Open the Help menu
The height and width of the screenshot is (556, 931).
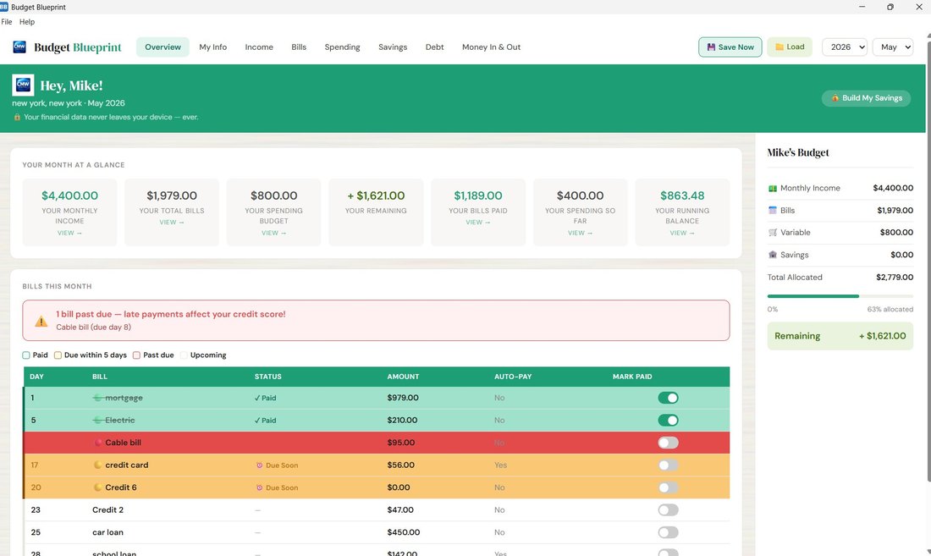(x=27, y=22)
